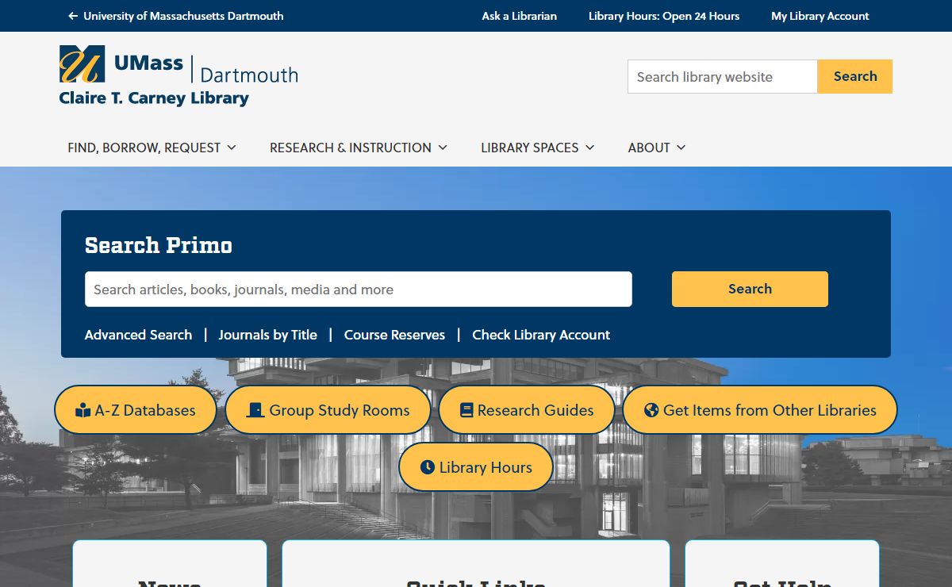Click the clock icon on Library Hours
The image size is (952, 587).
click(x=428, y=467)
